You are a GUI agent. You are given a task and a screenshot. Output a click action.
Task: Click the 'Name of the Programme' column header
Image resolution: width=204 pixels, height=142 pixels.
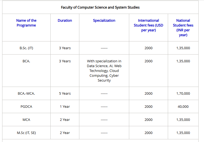(x=26, y=23)
